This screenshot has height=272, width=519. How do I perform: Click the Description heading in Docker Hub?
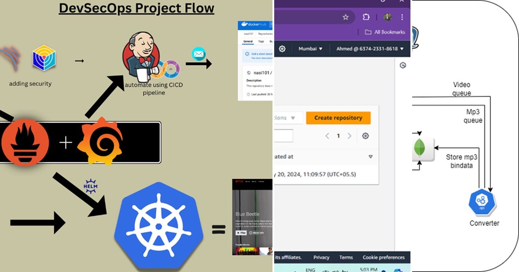coord(254,81)
